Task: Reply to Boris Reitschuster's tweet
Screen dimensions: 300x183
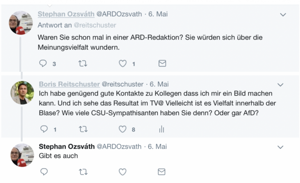Action: click(x=44, y=129)
